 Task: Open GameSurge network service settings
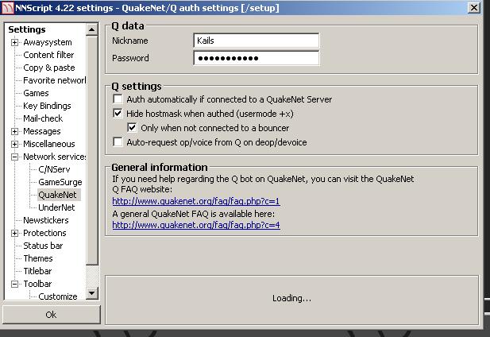click(60, 182)
